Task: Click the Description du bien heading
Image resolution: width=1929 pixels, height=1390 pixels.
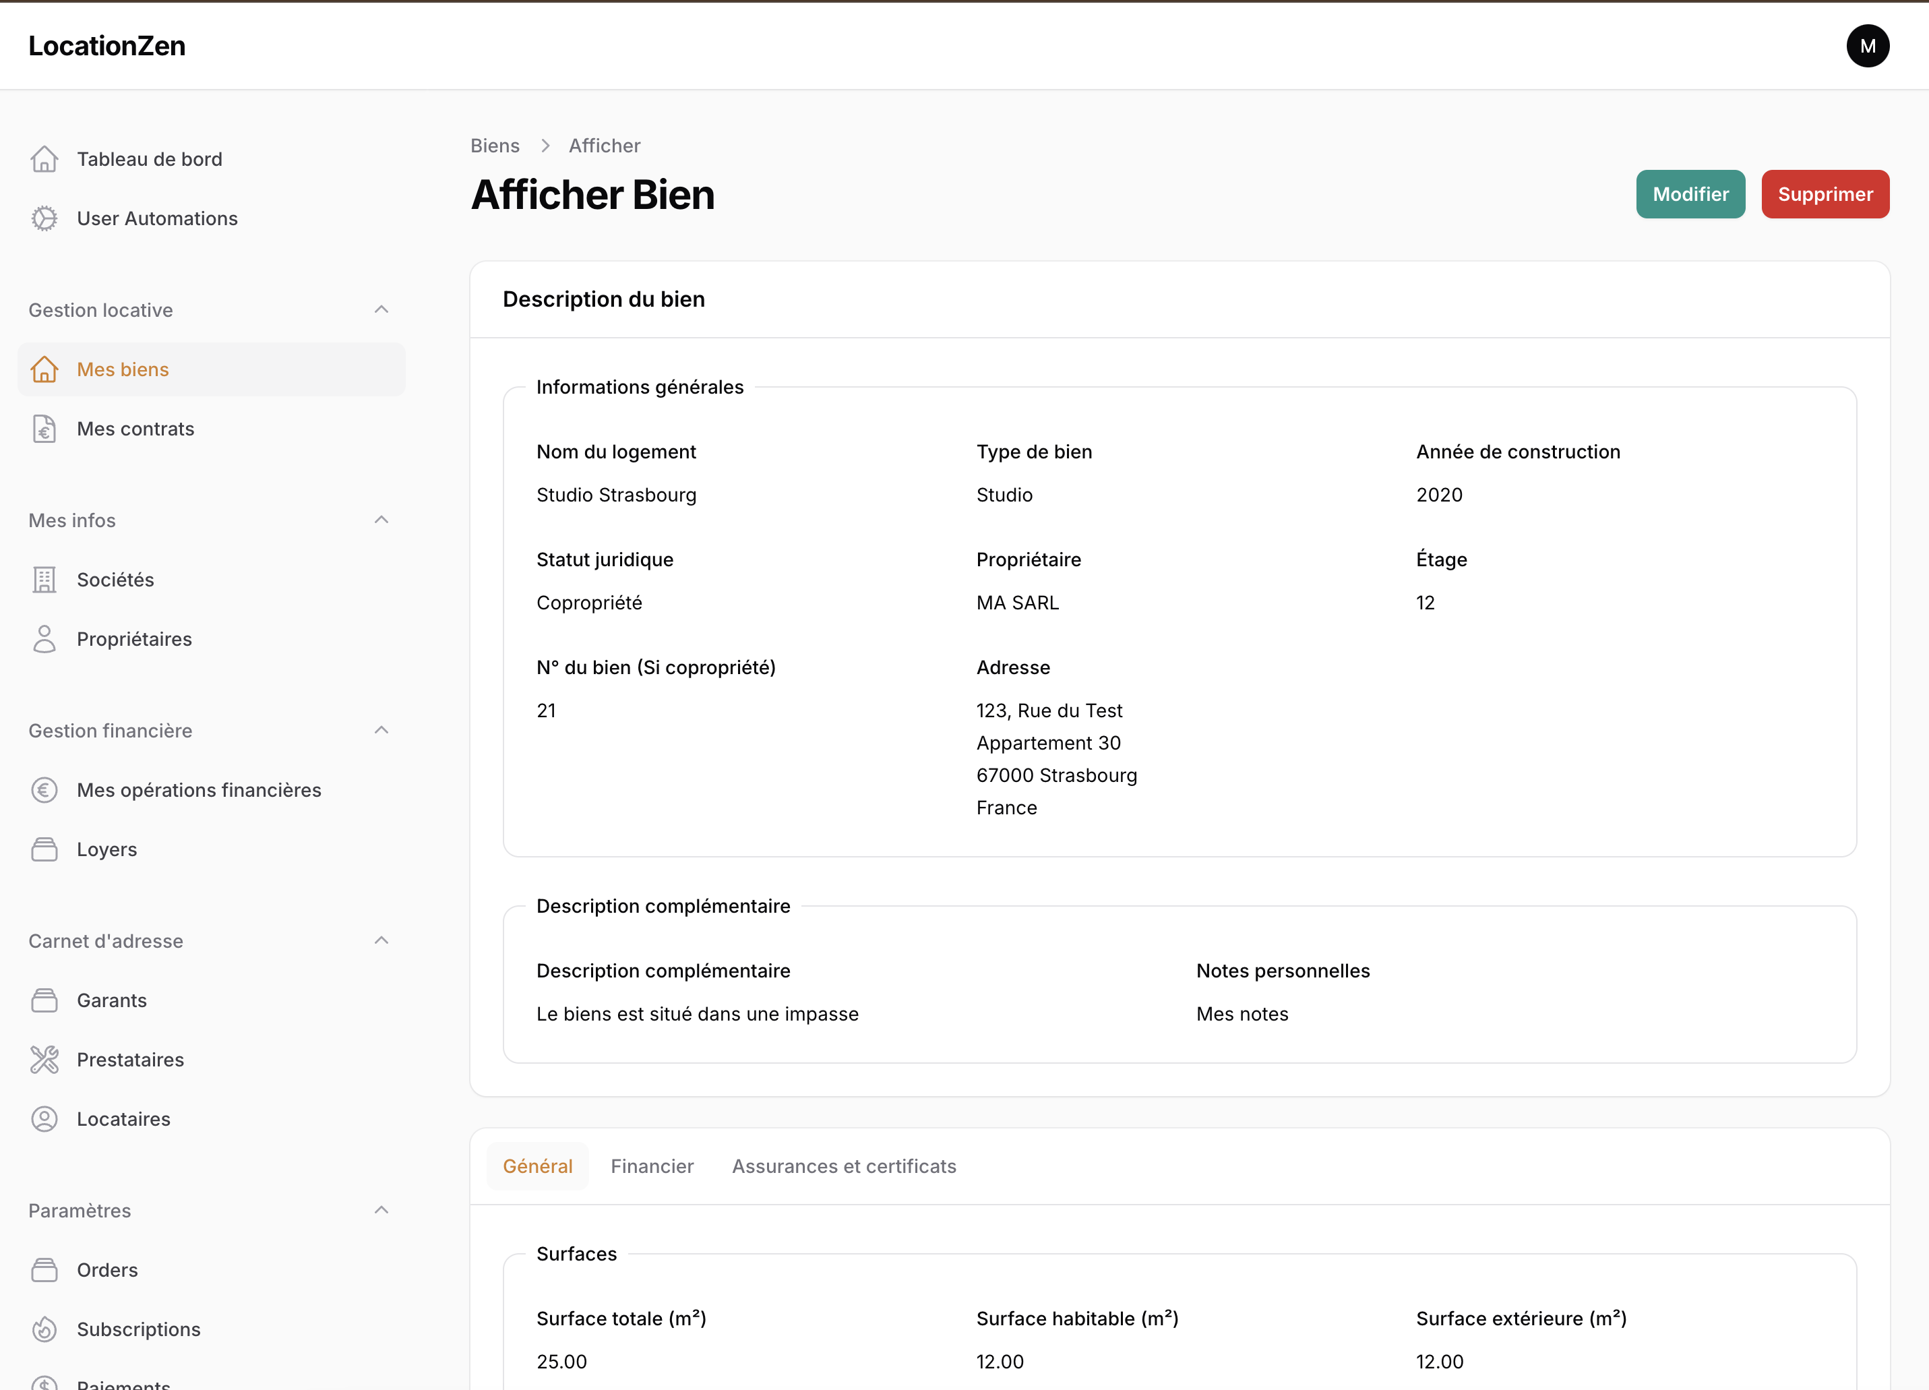Action: point(603,299)
